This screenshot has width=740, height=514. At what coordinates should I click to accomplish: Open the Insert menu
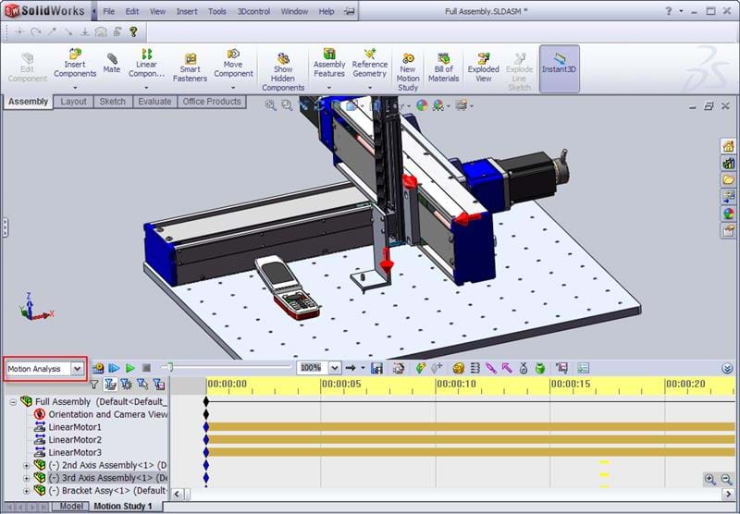[187, 12]
